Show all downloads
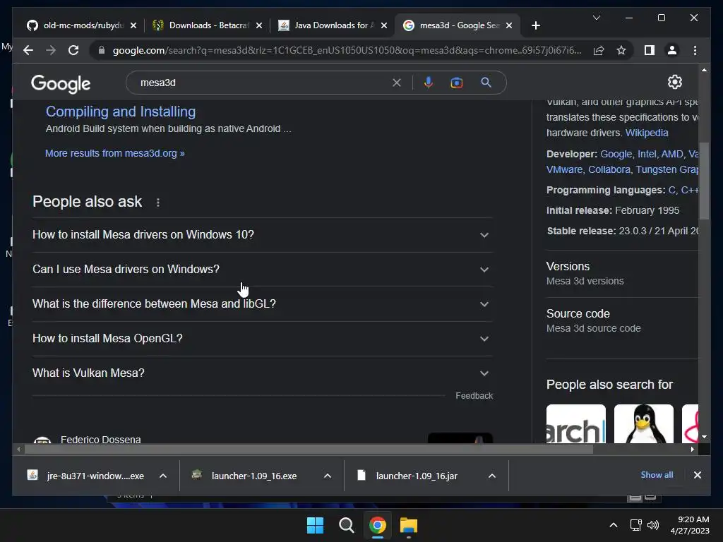Image resolution: width=723 pixels, height=542 pixels. (657, 475)
